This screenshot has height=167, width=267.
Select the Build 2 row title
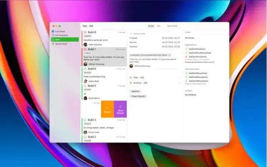[x=92, y=137]
